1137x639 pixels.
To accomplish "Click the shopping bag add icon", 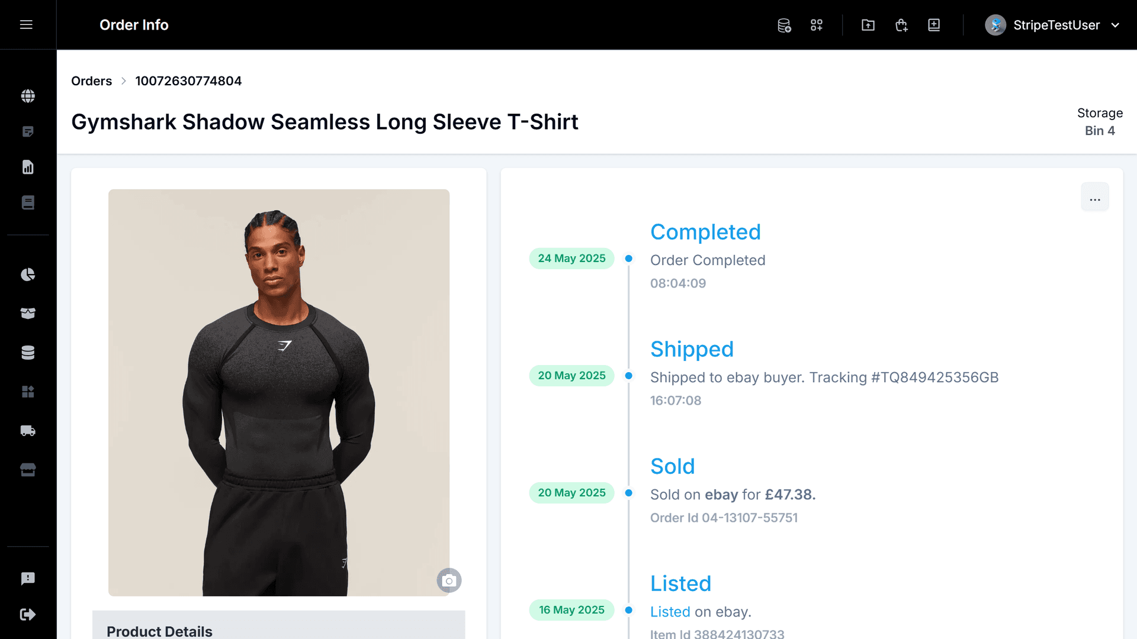I will [x=901, y=25].
